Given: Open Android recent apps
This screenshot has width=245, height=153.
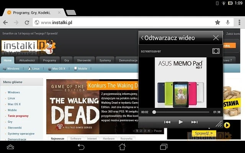Looking at the screenshot, I should [163, 147].
